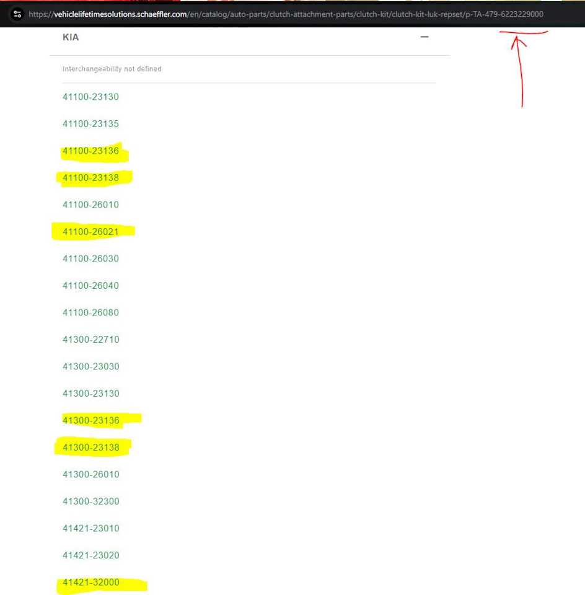This screenshot has height=595, width=585.
Task: Select the Schaeffler URL in address bar
Action: 286,14
